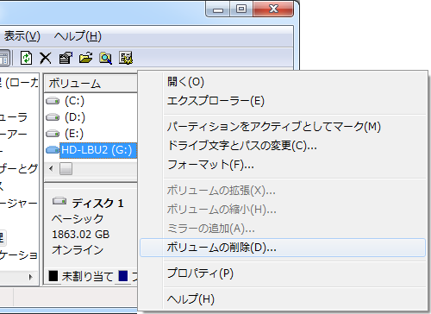Click the HD-LBU2 (G:) drive icon
This screenshot has height=314, width=431.
point(53,150)
